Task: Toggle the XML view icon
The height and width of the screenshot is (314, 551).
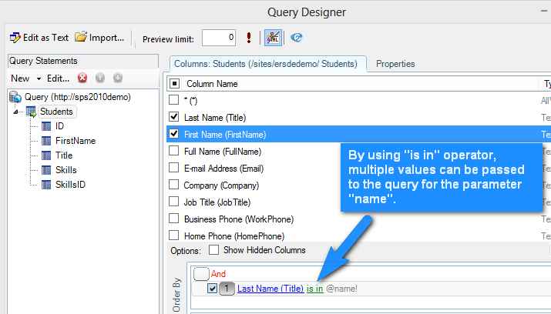Action: click(273, 37)
